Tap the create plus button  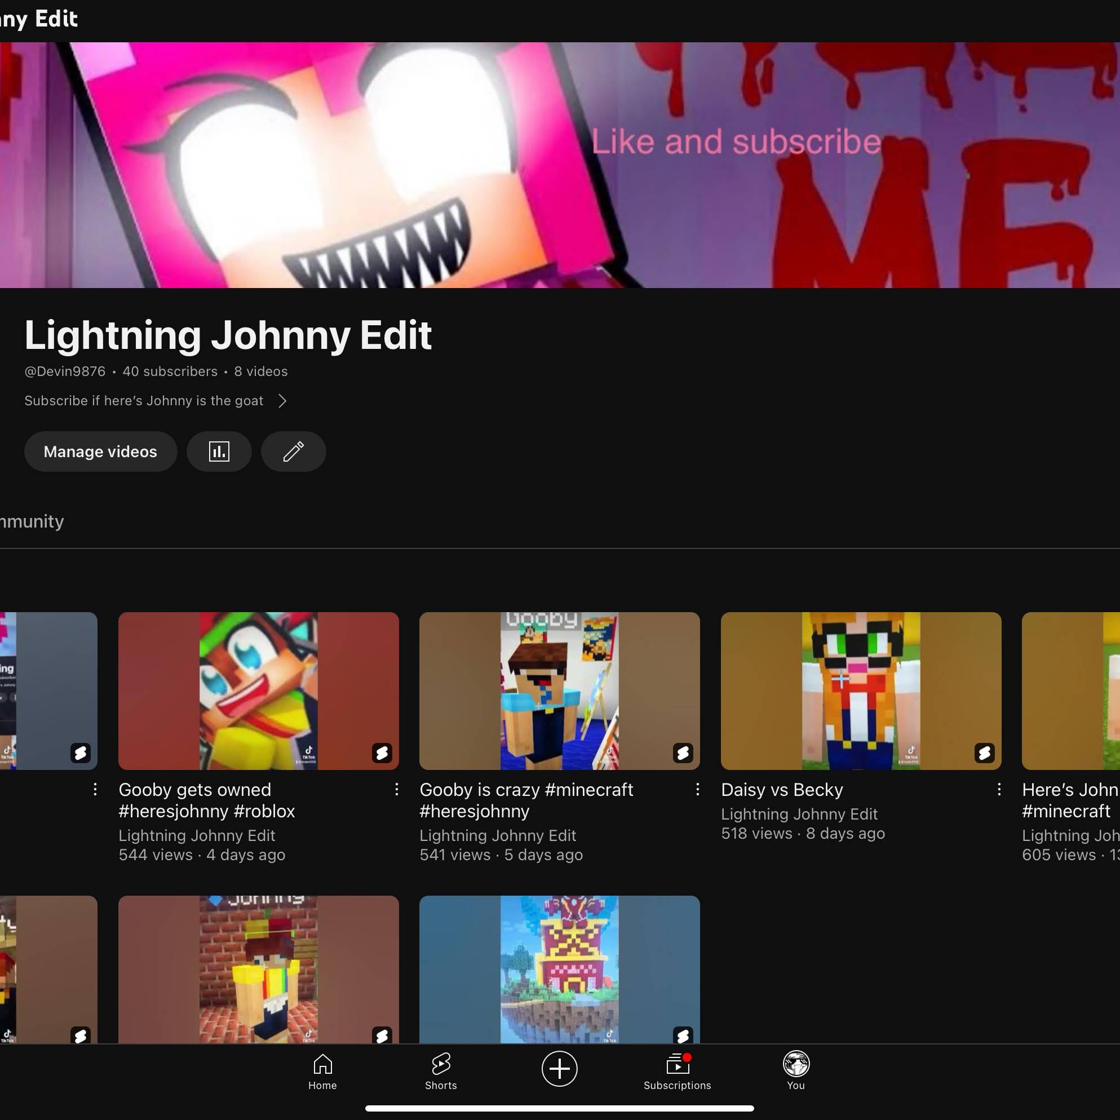point(559,1068)
